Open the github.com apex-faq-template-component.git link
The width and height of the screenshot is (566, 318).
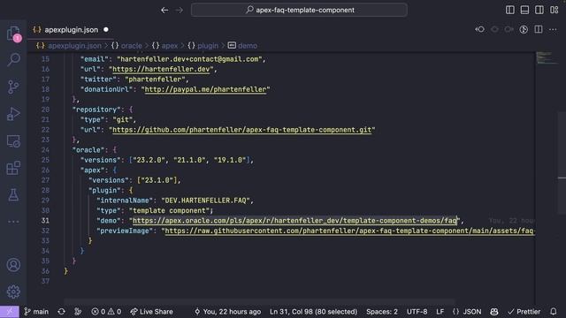point(241,130)
